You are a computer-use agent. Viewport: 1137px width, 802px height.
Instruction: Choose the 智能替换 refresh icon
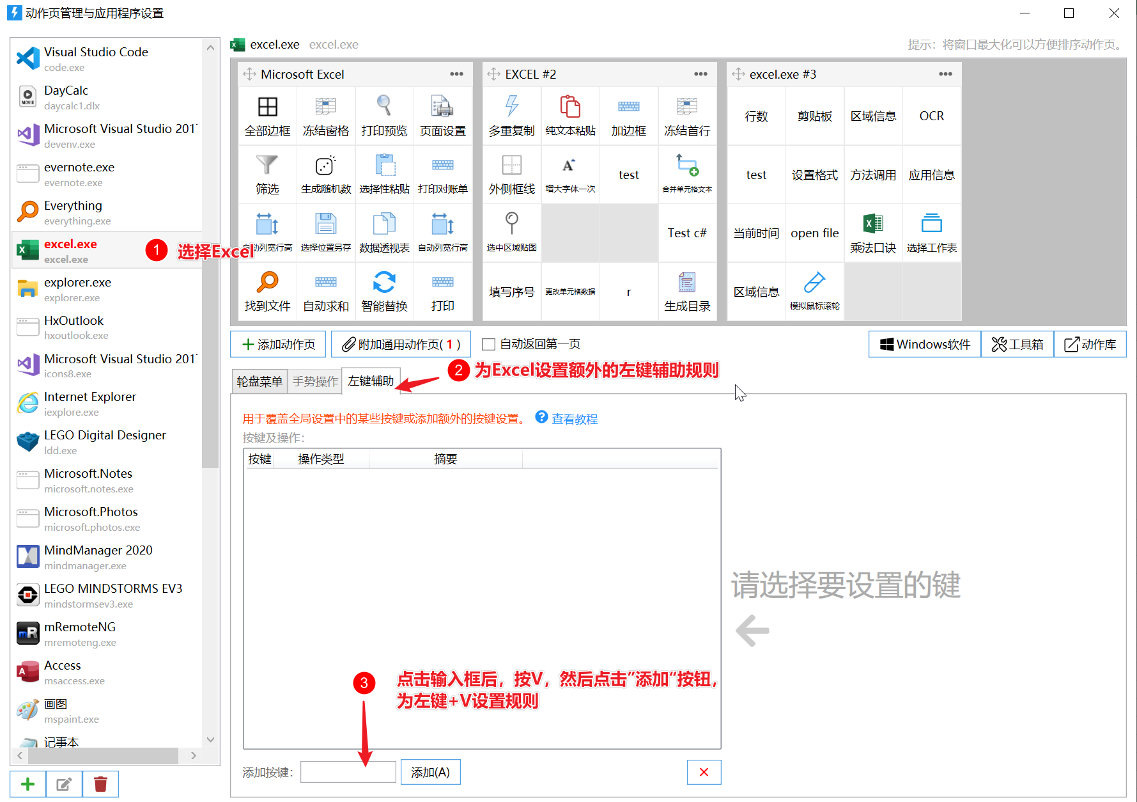(384, 282)
